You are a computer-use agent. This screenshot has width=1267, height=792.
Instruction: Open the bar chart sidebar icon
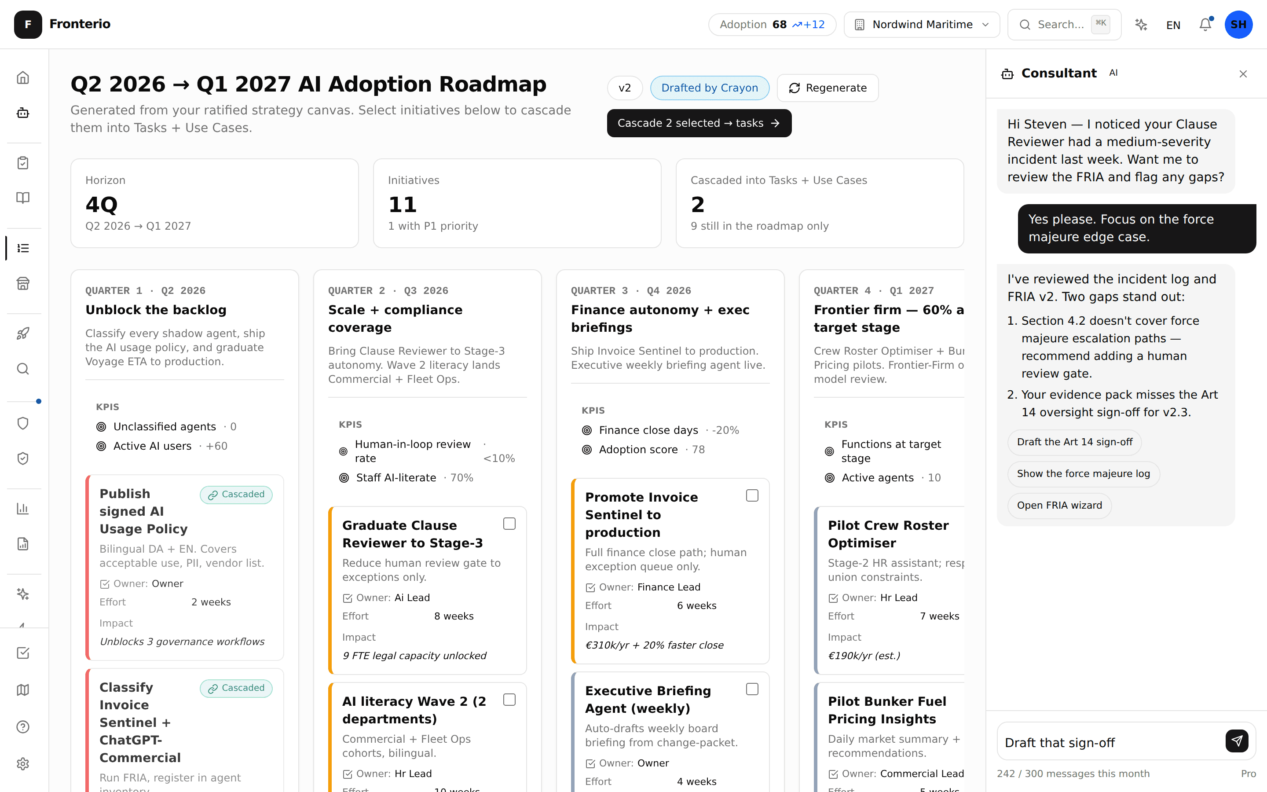coord(23,509)
